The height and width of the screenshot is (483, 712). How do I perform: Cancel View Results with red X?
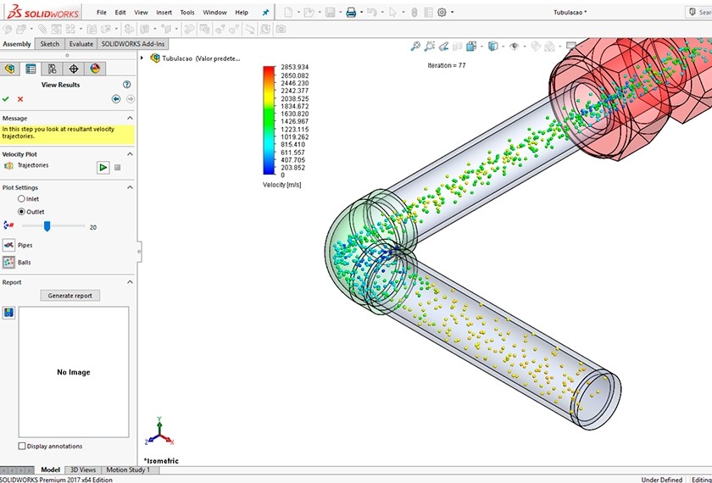pos(20,99)
